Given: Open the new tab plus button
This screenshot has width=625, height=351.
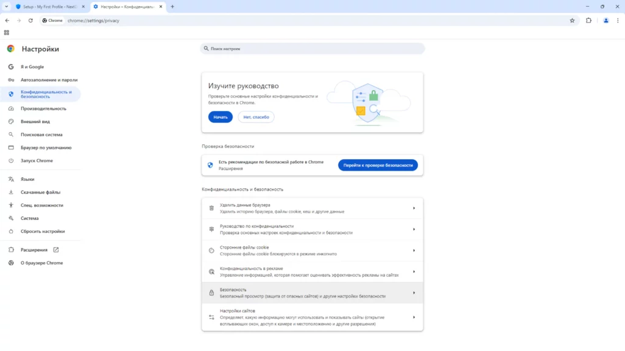Looking at the screenshot, I should point(172,7).
